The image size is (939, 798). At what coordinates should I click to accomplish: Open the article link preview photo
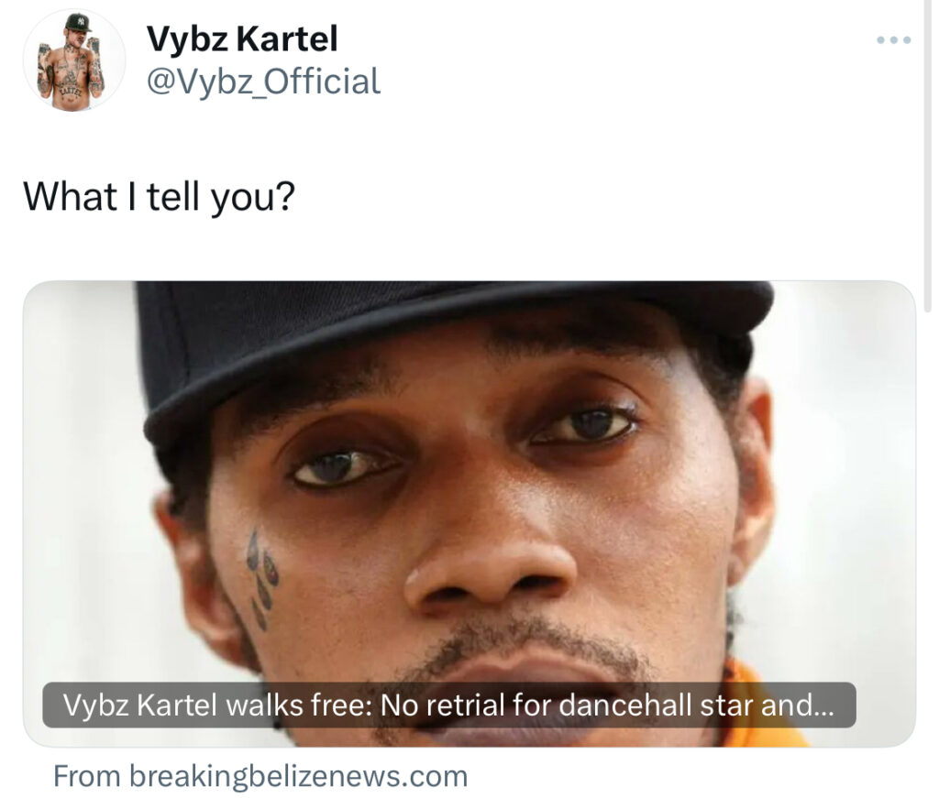pos(469,513)
